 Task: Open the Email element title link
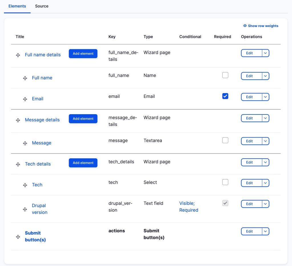tap(38, 99)
